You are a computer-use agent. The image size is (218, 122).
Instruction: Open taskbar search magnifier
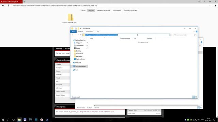(x=8, y=120)
